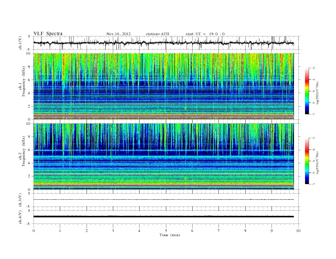Image resolution: width=336 pixels, height=259 pixels.
Task: Click the "start UT = 19:0 :0" header text
Action: coord(205,34)
